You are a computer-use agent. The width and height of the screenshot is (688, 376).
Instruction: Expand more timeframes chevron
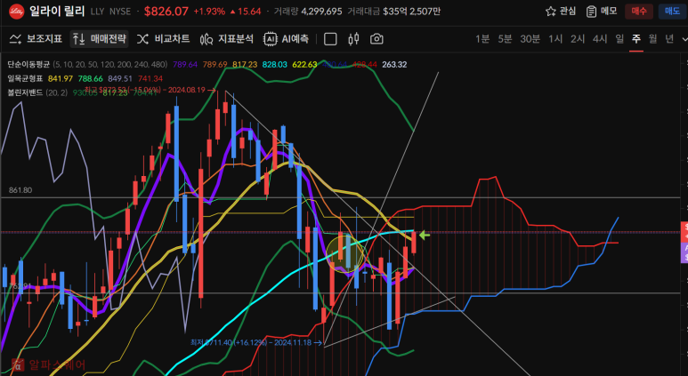[684, 39]
